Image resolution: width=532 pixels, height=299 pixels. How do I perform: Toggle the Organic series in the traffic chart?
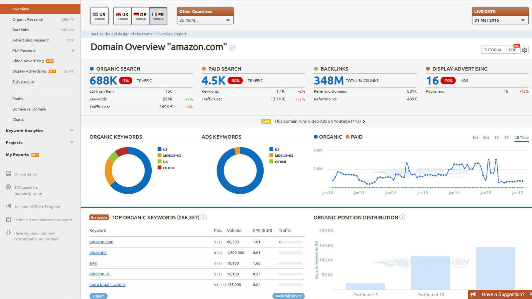[328, 137]
